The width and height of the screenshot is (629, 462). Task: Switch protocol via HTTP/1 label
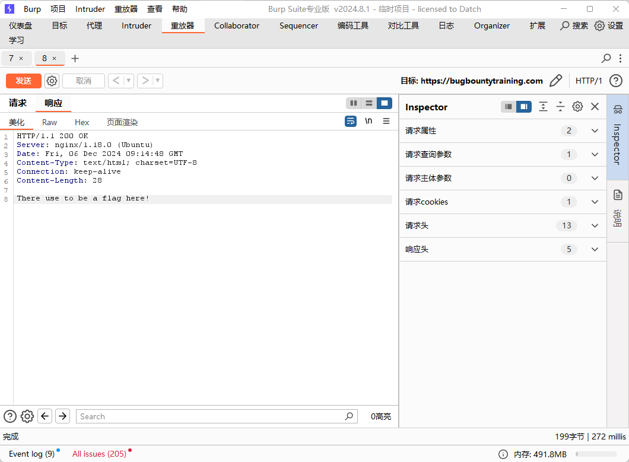point(589,81)
